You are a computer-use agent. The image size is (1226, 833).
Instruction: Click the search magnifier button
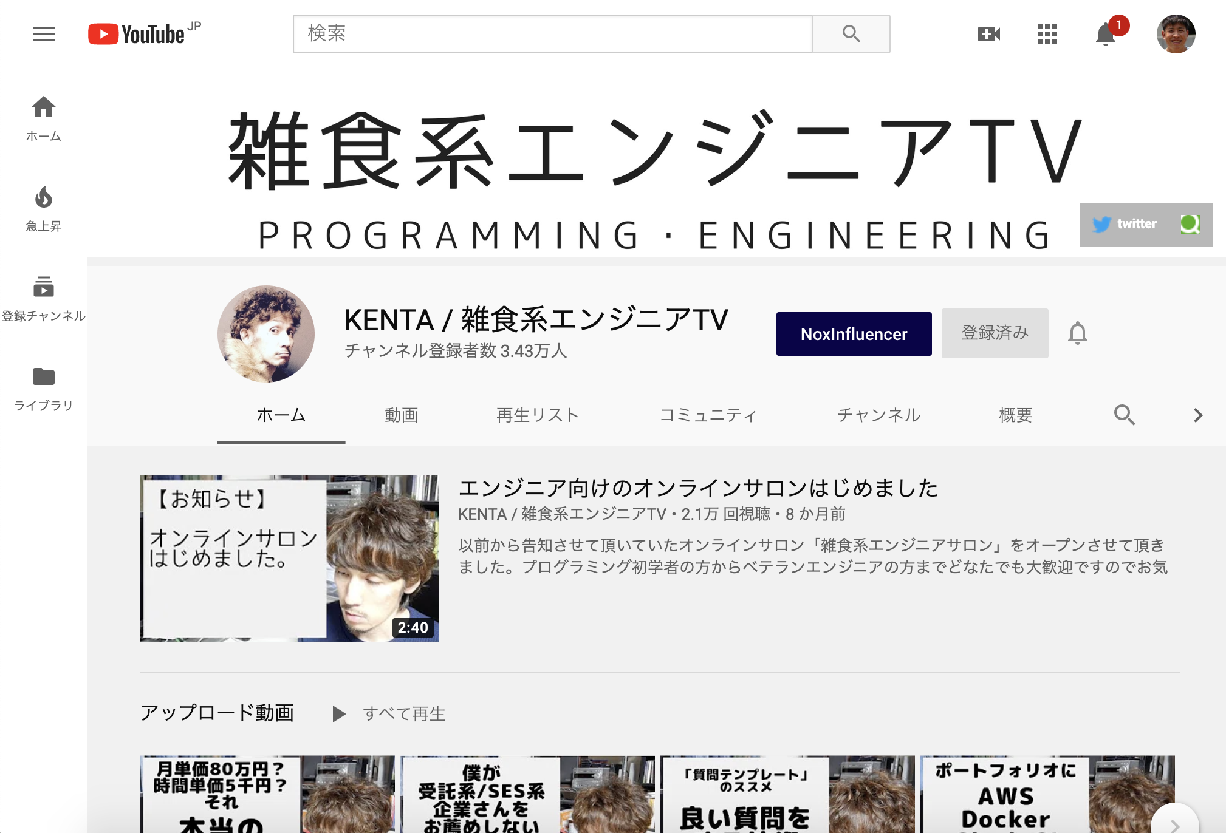851,34
